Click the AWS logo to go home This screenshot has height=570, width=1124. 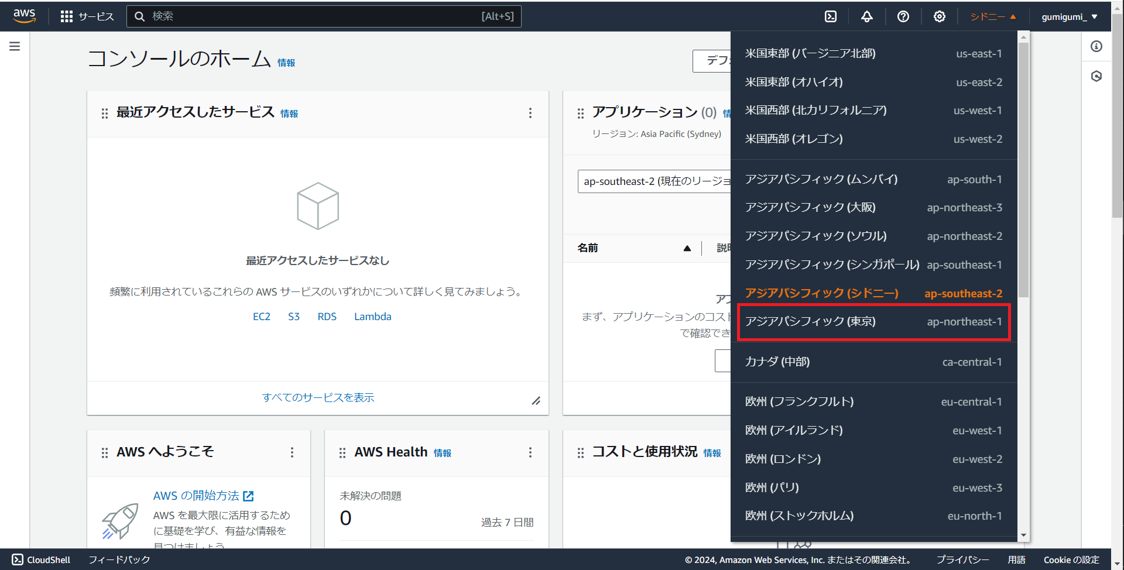[24, 16]
